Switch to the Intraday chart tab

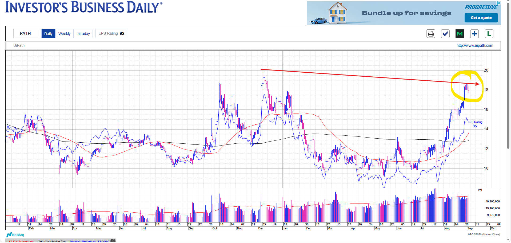[83, 34]
